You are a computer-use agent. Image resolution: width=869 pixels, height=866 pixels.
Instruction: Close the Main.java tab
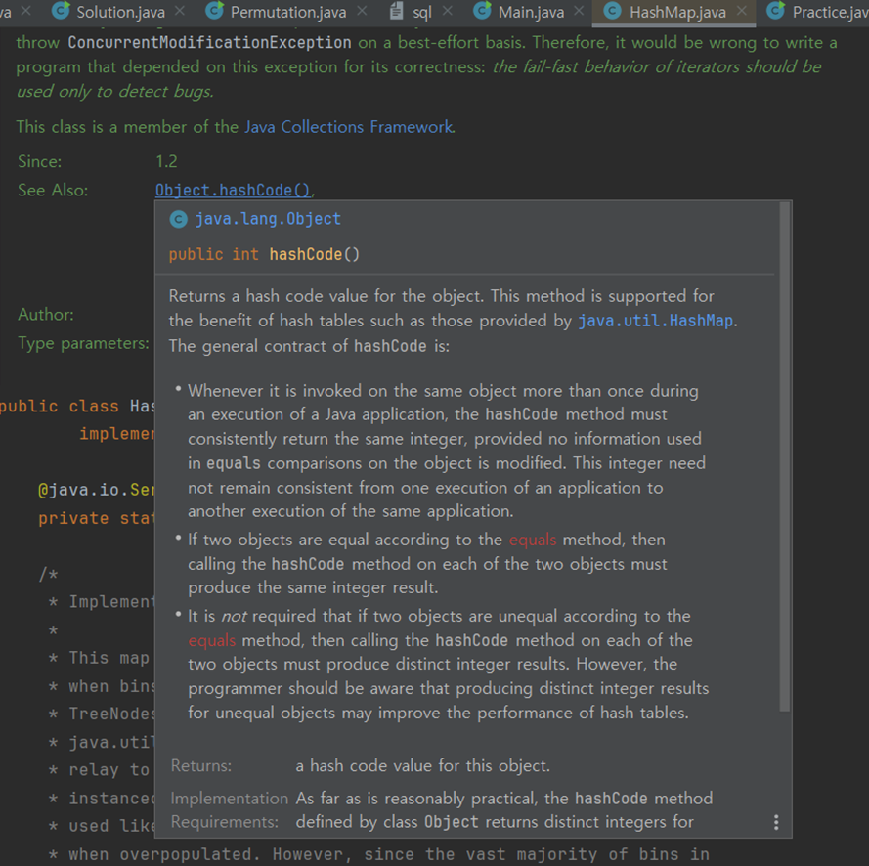click(579, 11)
